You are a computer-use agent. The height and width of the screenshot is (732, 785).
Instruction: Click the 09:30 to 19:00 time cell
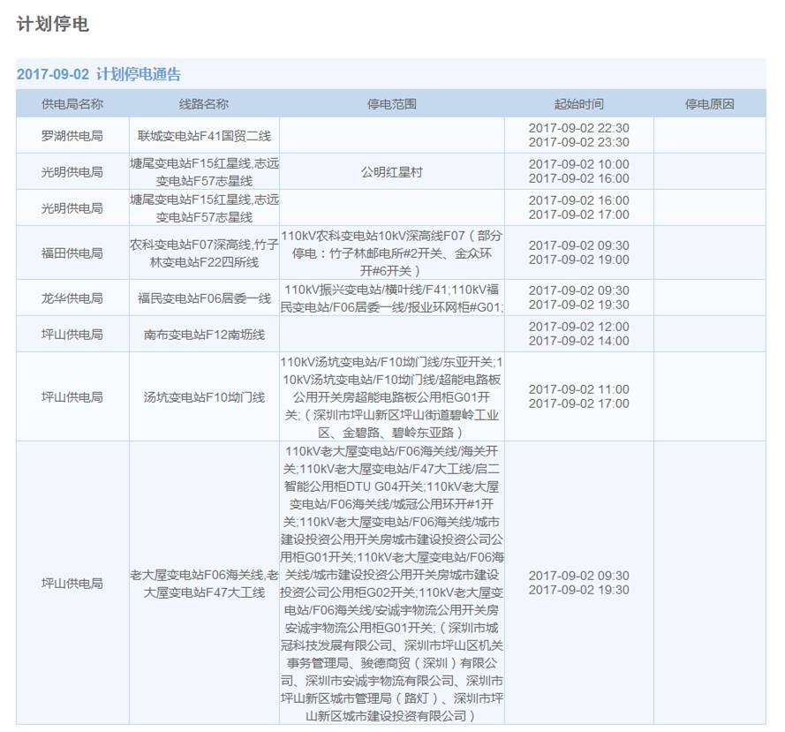pos(578,253)
